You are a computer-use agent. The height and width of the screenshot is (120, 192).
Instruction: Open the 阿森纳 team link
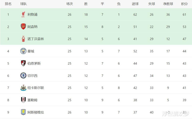coord(32,27)
